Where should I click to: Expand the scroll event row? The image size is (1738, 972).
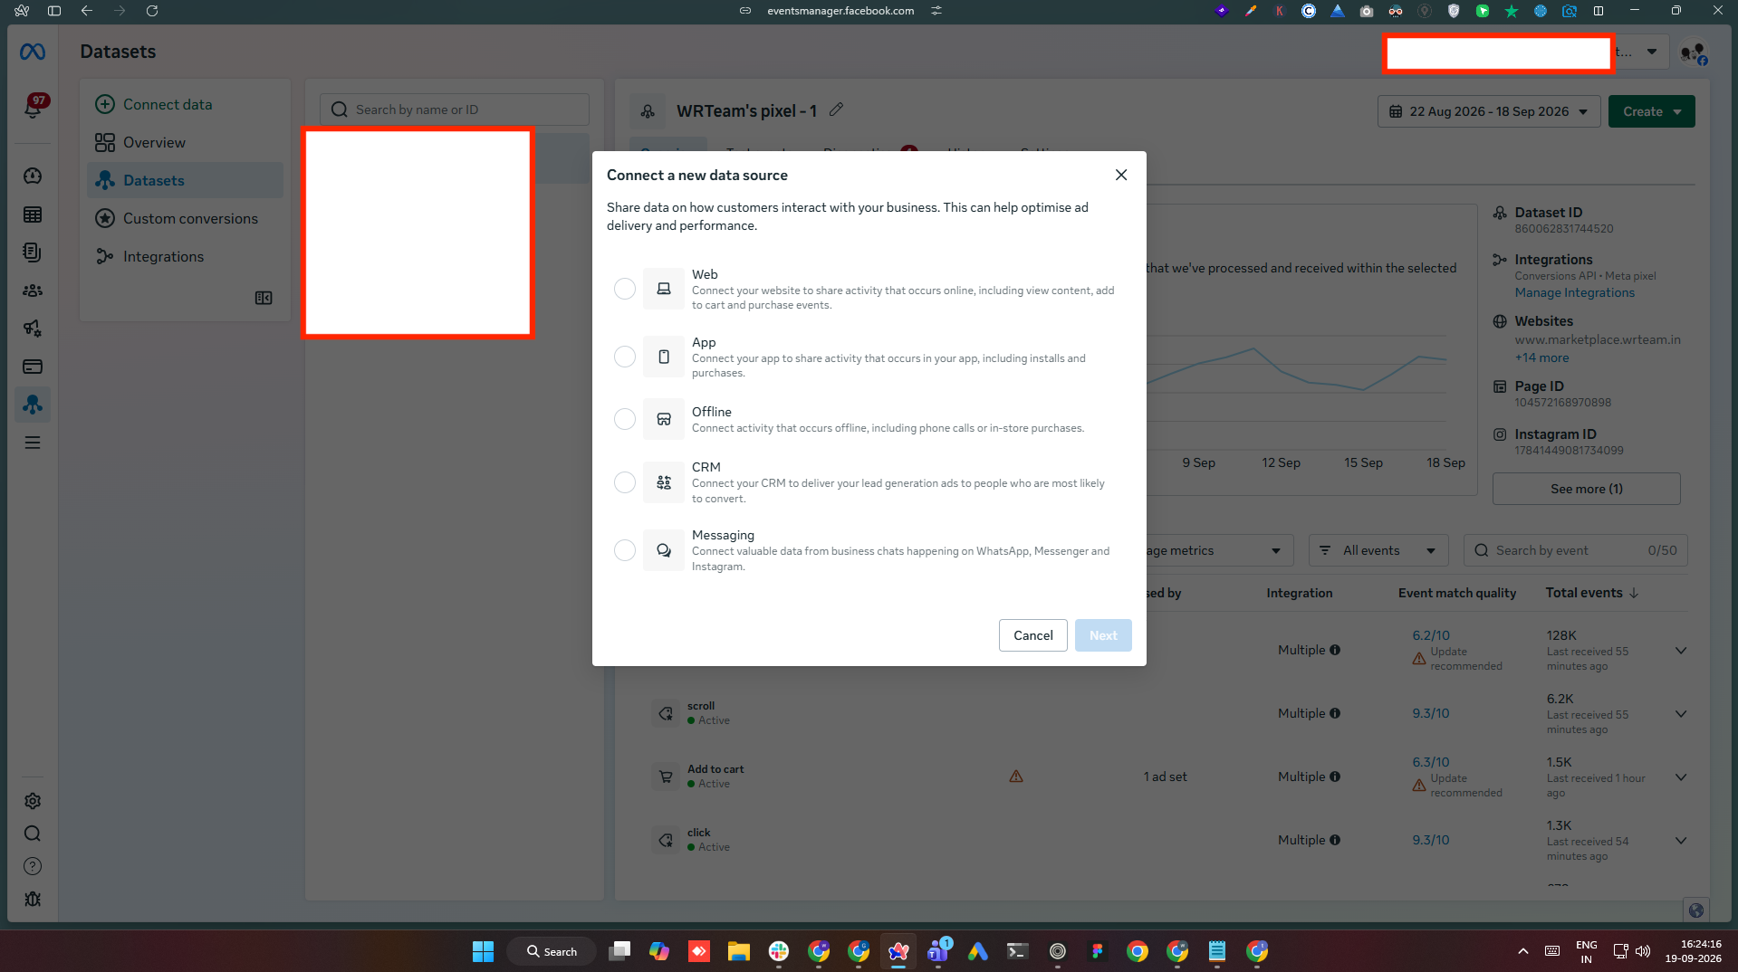1681,714
